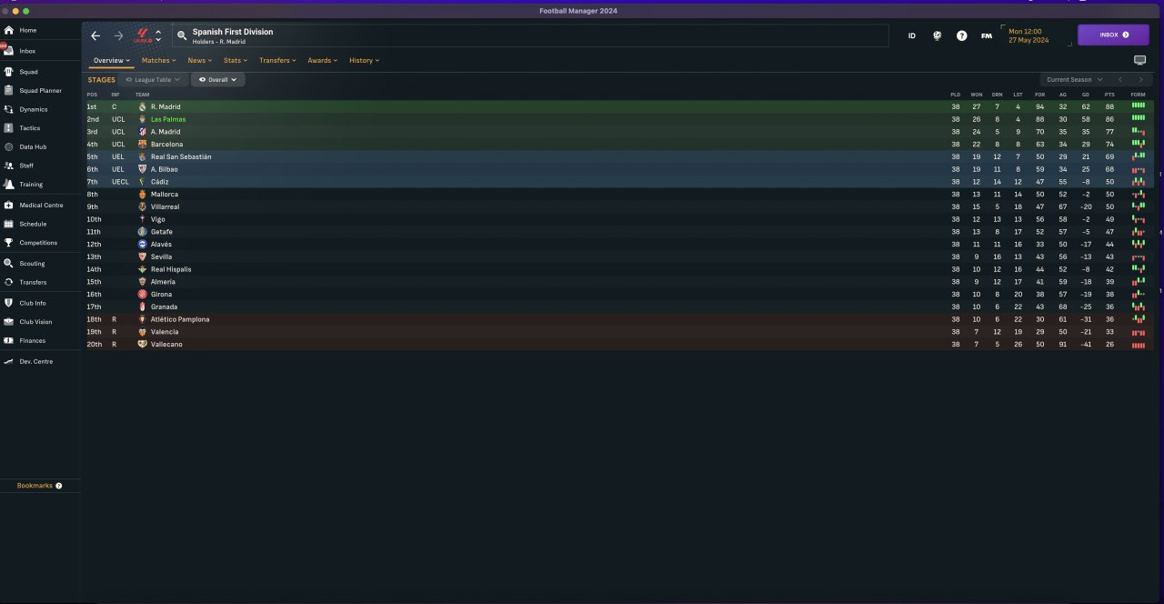This screenshot has height=604, width=1164.
Task: Expand the competition switcher chevrons
Action: coord(158,35)
